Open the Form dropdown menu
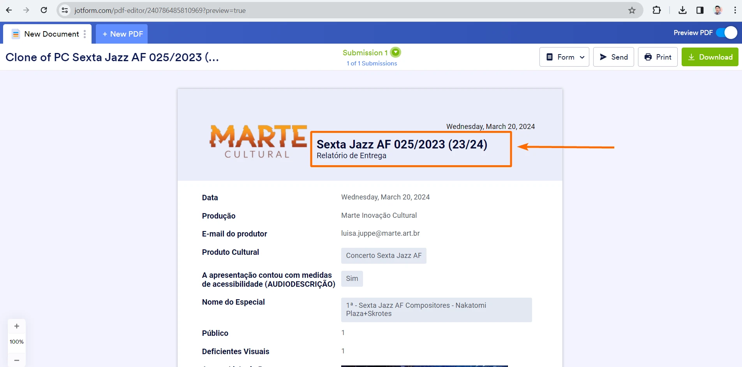The width and height of the screenshot is (742, 367). pos(564,57)
